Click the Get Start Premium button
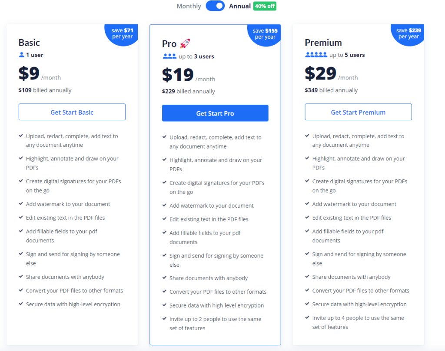Image resolution: width=445 pixels, height=351 pixels. click(358, 112)
